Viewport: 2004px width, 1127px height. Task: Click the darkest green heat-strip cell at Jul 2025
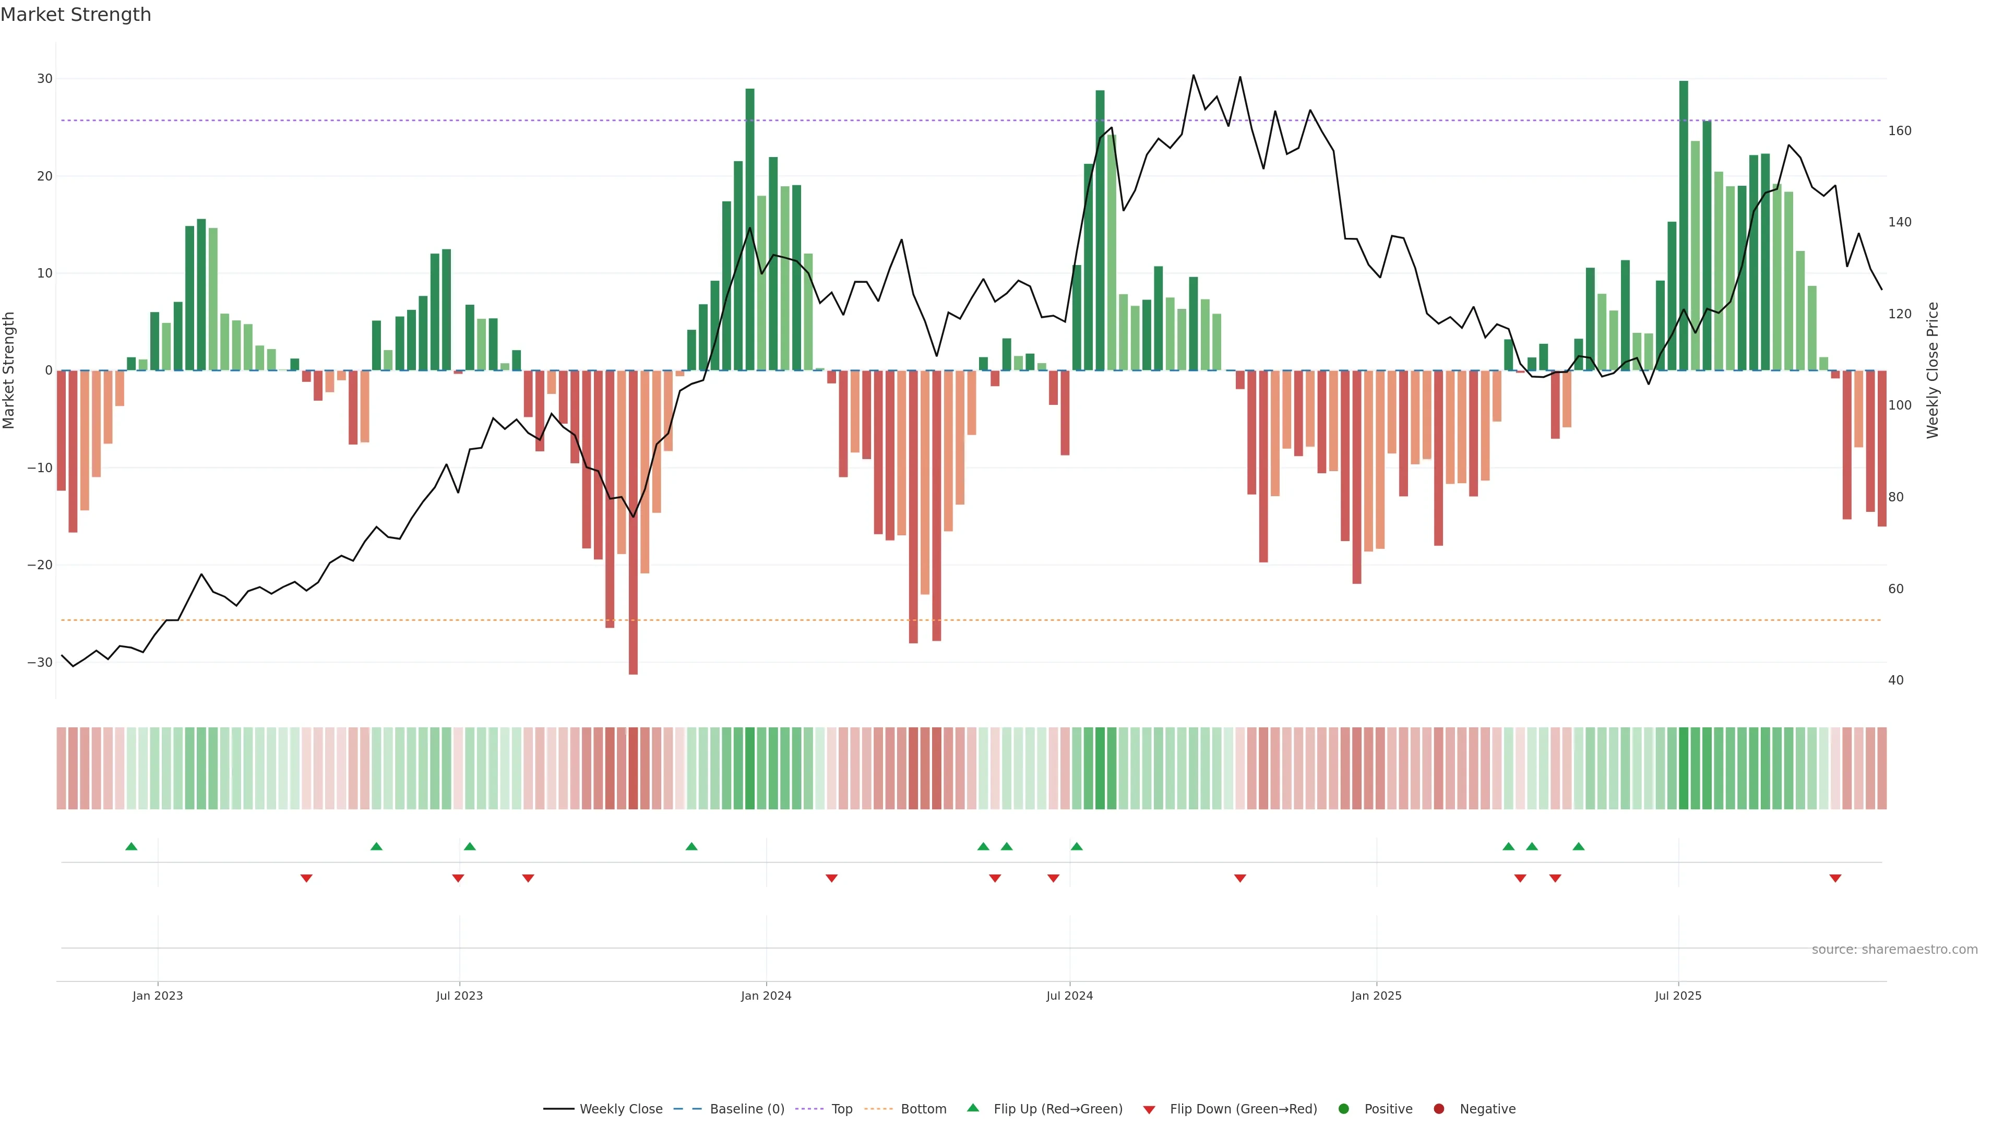coord(1684,768)
